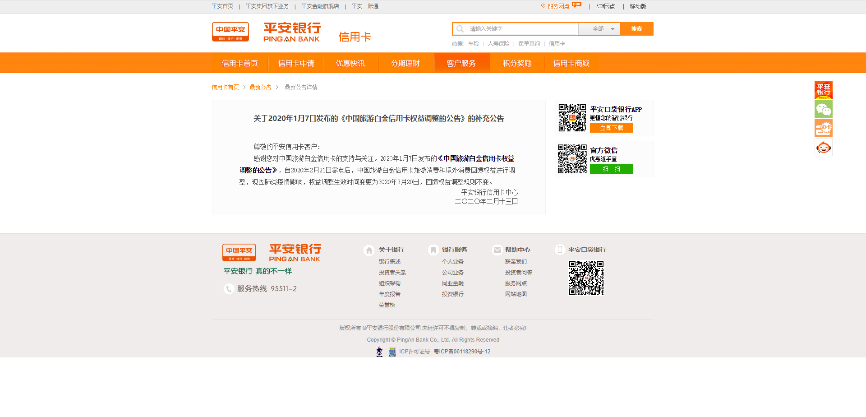Click the police badge icon in footer
Image resolution: width=866 pixels, height=417 pixels.
click(x=379, y=352)
